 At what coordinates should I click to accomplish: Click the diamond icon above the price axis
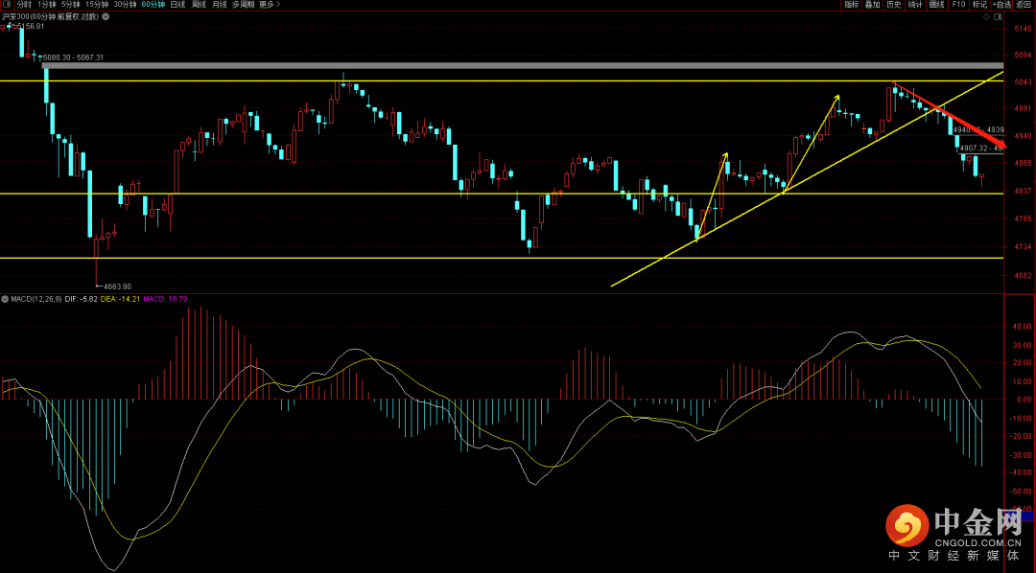(988, 16)
